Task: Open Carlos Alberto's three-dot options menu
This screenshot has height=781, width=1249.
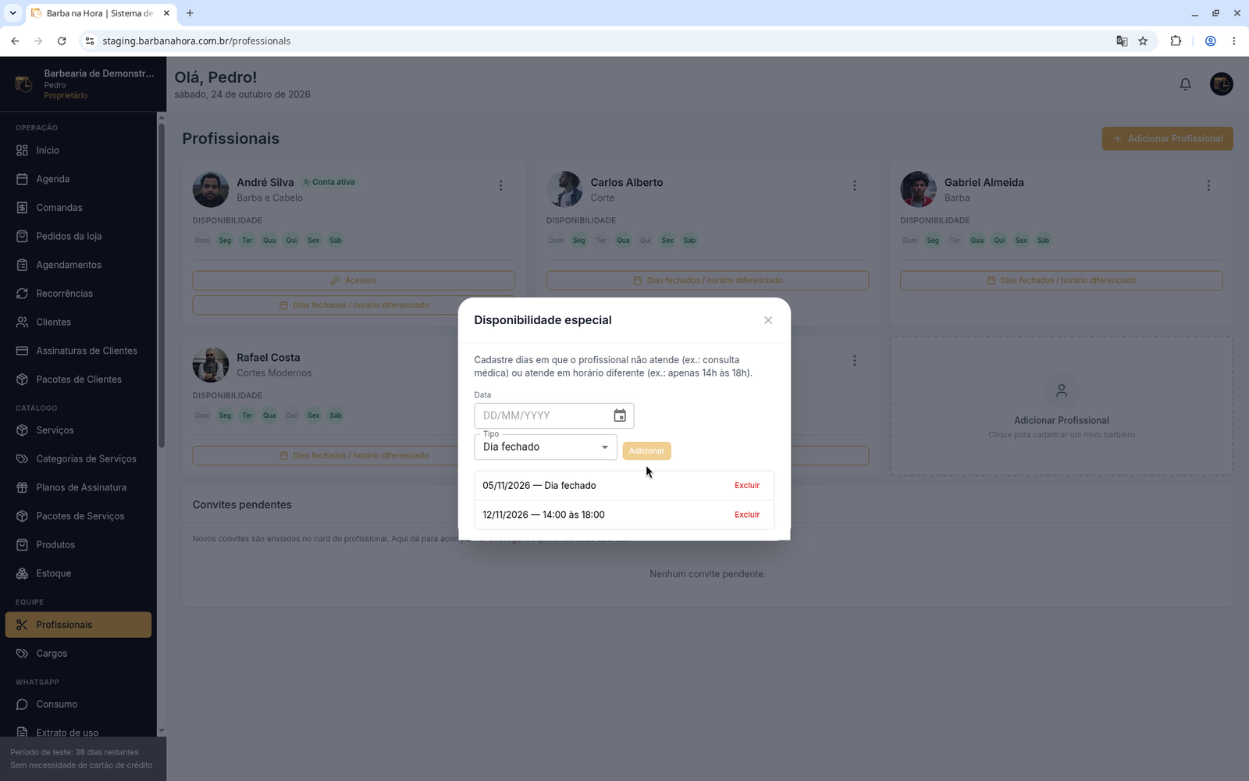Action: [x=855, y=186]
